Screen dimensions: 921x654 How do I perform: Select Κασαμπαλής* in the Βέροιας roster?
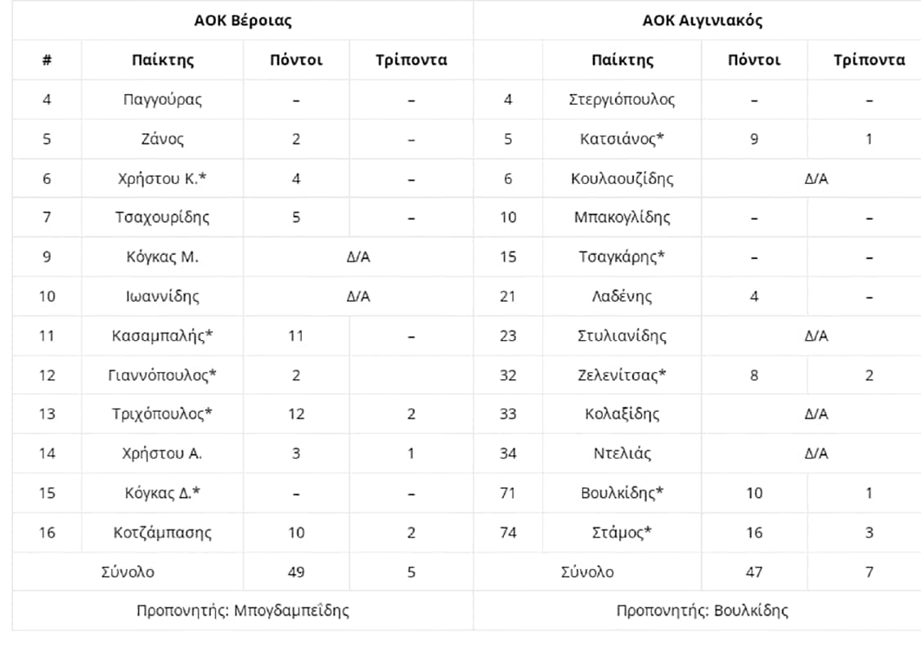(162, 335)
